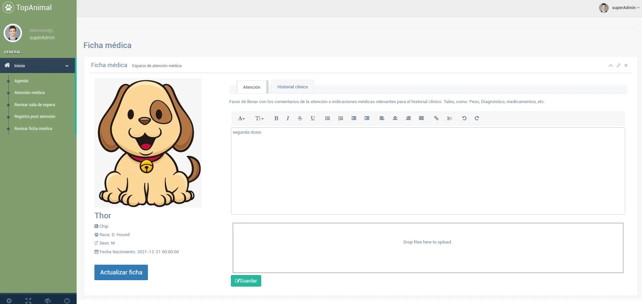Toggle underline formatting

click(x=313, y=118)
